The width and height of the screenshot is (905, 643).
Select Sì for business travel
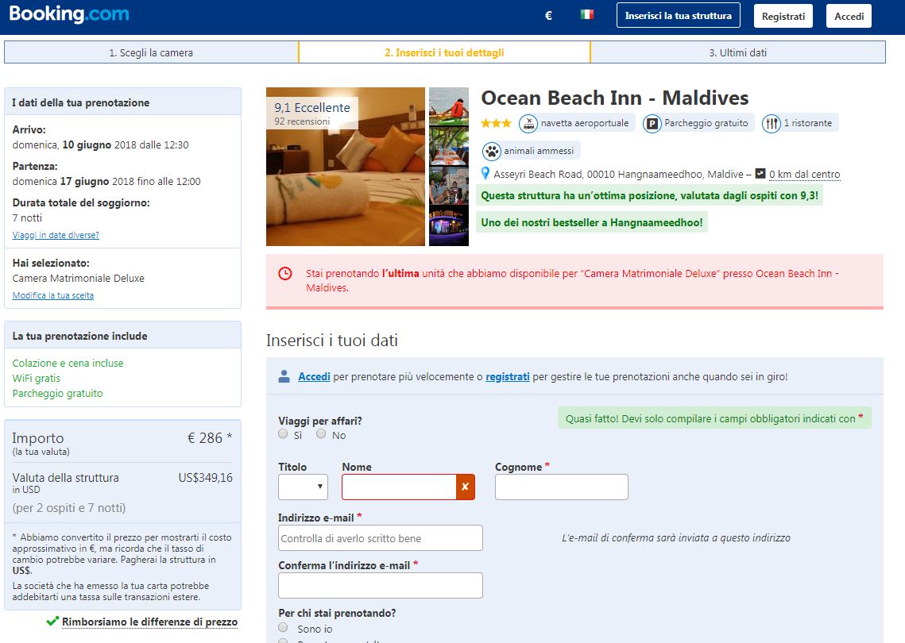(283, 433)
